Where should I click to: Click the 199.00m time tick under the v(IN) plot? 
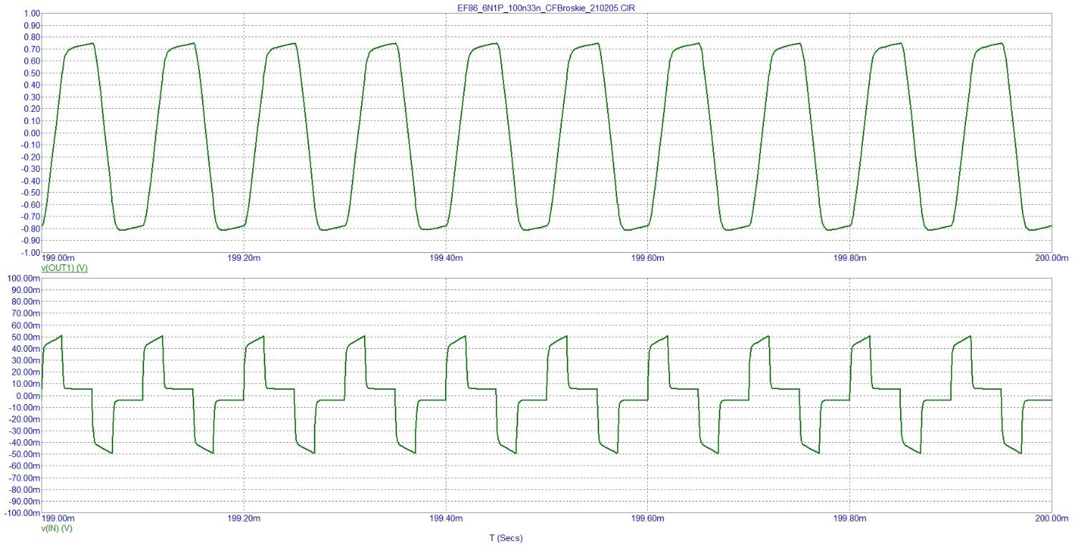59,518
